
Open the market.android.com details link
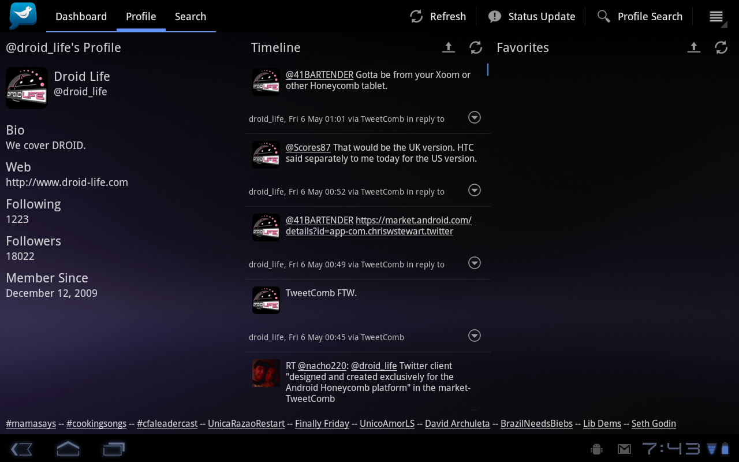point(379,226)
